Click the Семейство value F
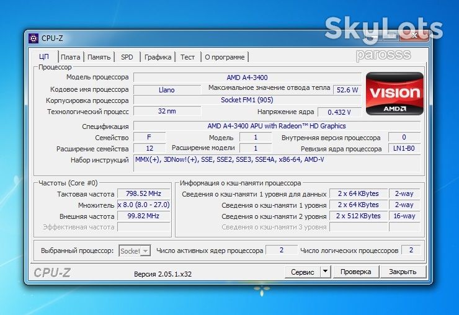The image size is (459, 315). pyautogui.click(x=149, y=137)
